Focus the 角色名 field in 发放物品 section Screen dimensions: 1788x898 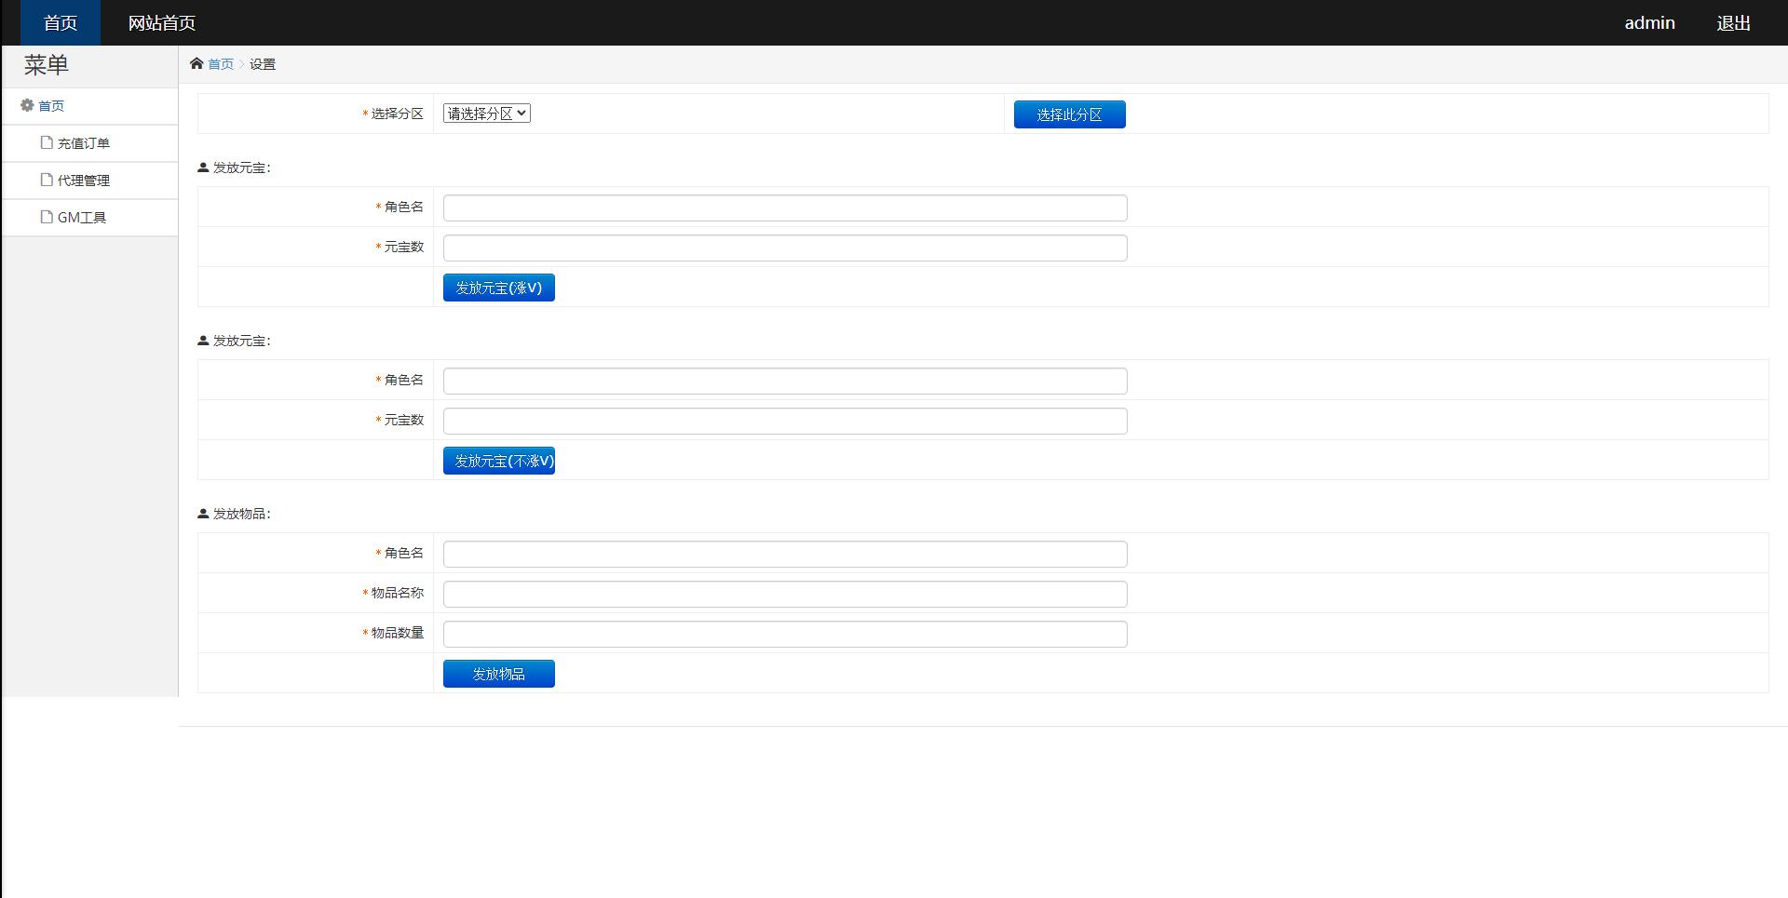[x=784, y=554]
